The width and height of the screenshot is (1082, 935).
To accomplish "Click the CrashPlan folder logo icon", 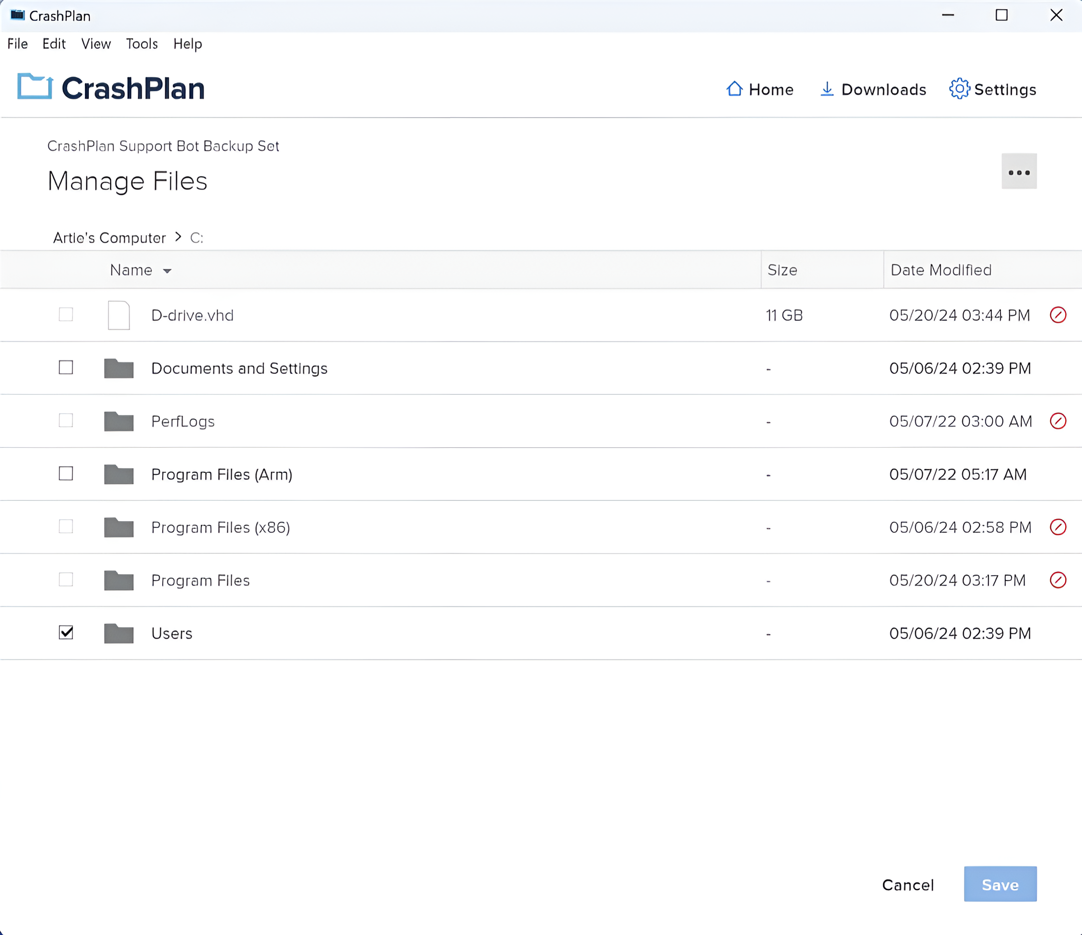I will [x=35, y=86].
